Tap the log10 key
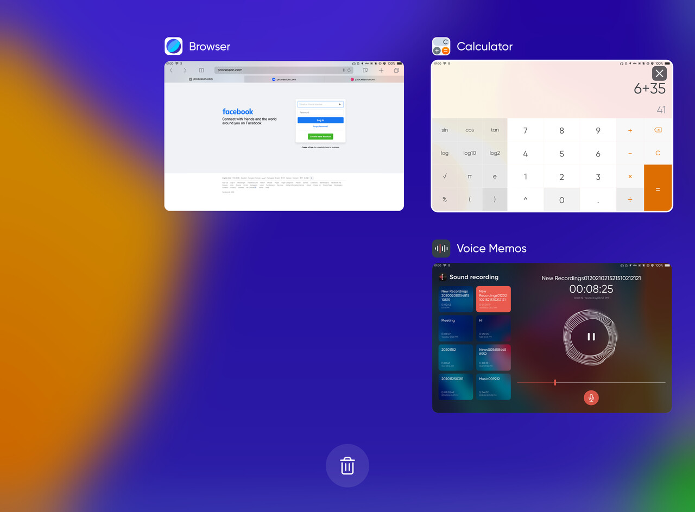The width and height of the screenshot is (695, 512). [470, 153]
